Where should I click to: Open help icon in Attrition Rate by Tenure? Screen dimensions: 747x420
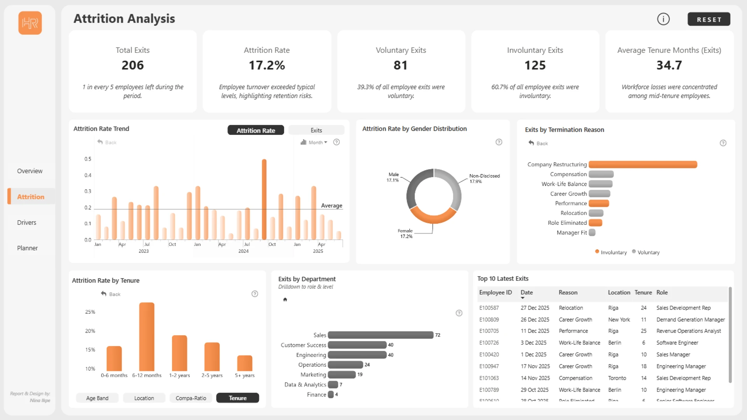(255, 294)
